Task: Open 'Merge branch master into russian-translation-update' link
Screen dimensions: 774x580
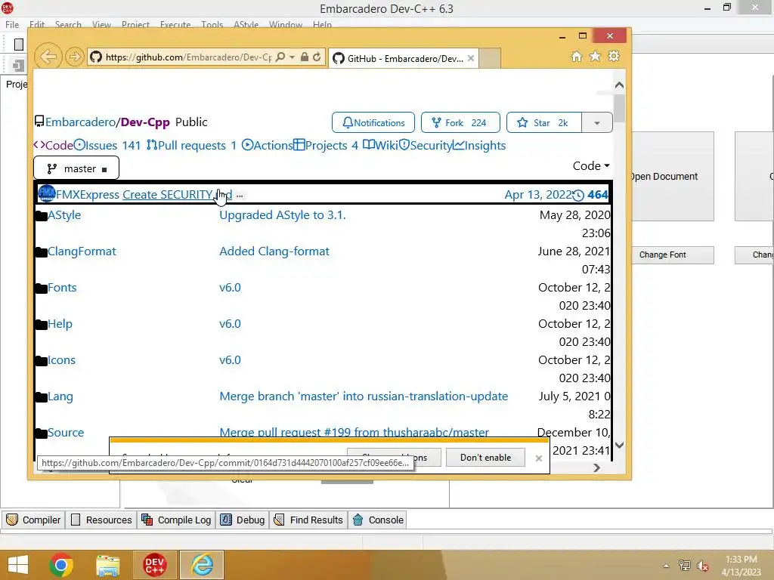Action: [x=364, y=396]
